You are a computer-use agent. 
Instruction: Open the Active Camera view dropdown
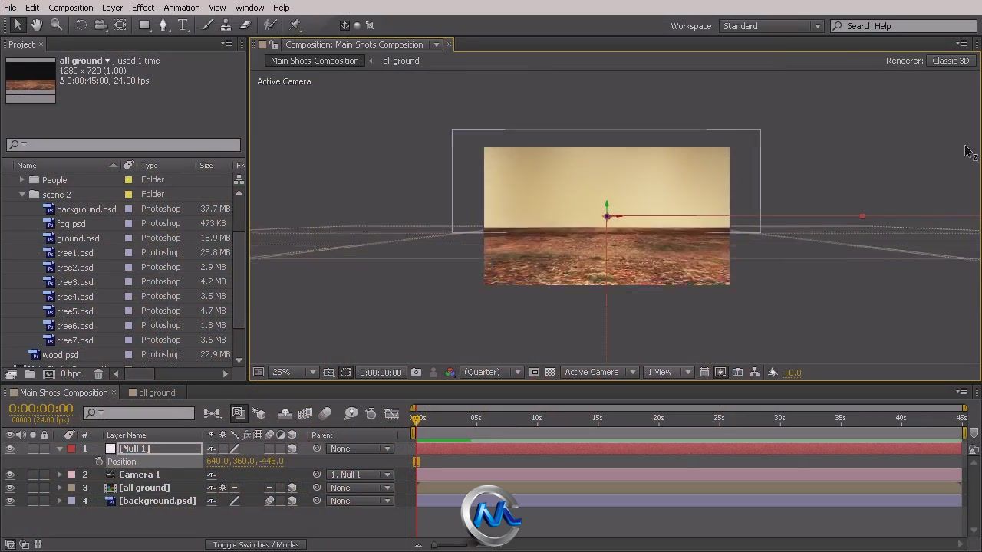[600, 373]
